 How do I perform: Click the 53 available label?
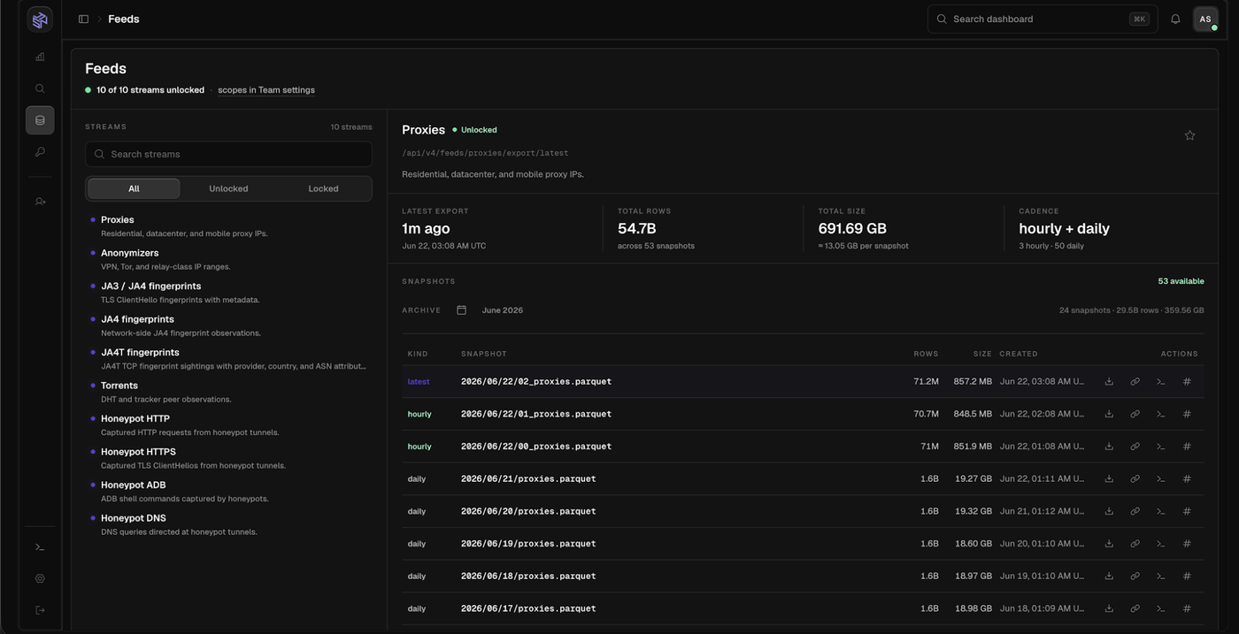coord(1181,281)
